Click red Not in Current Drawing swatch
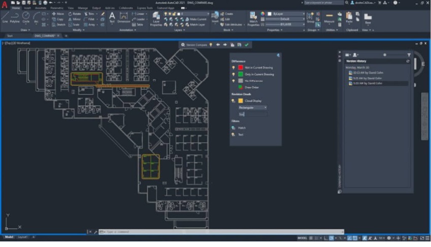This screenshot has height=247, width=431. [x=241, y=67]
